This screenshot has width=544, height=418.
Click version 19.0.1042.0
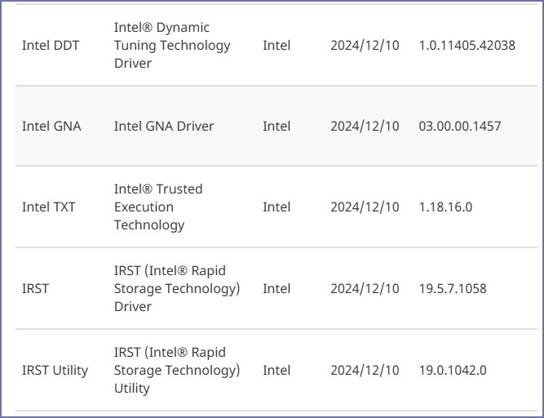tap(453, 370)
